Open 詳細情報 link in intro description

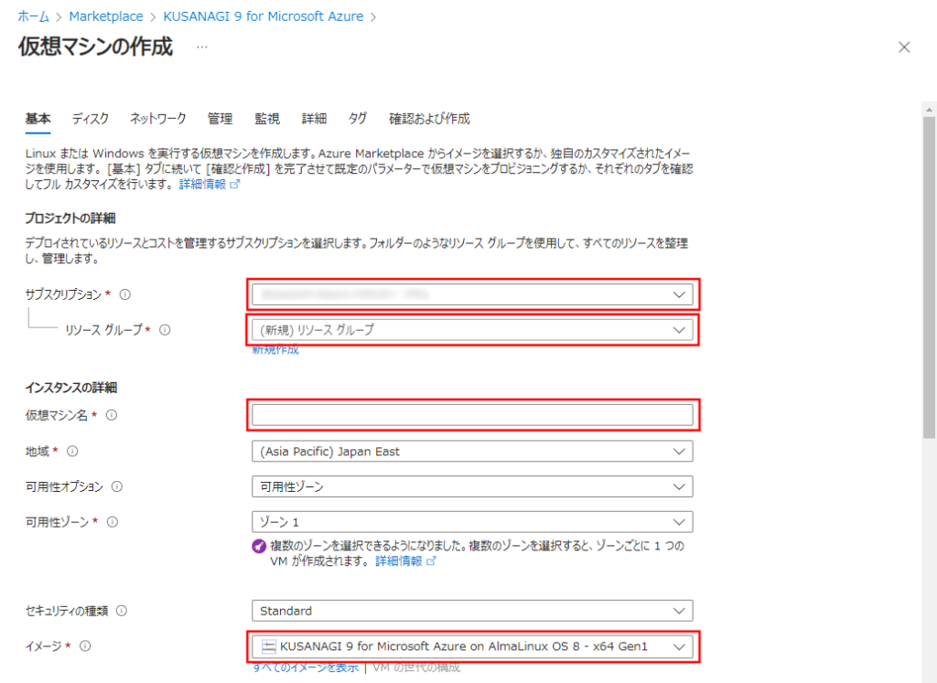[210, 185]
